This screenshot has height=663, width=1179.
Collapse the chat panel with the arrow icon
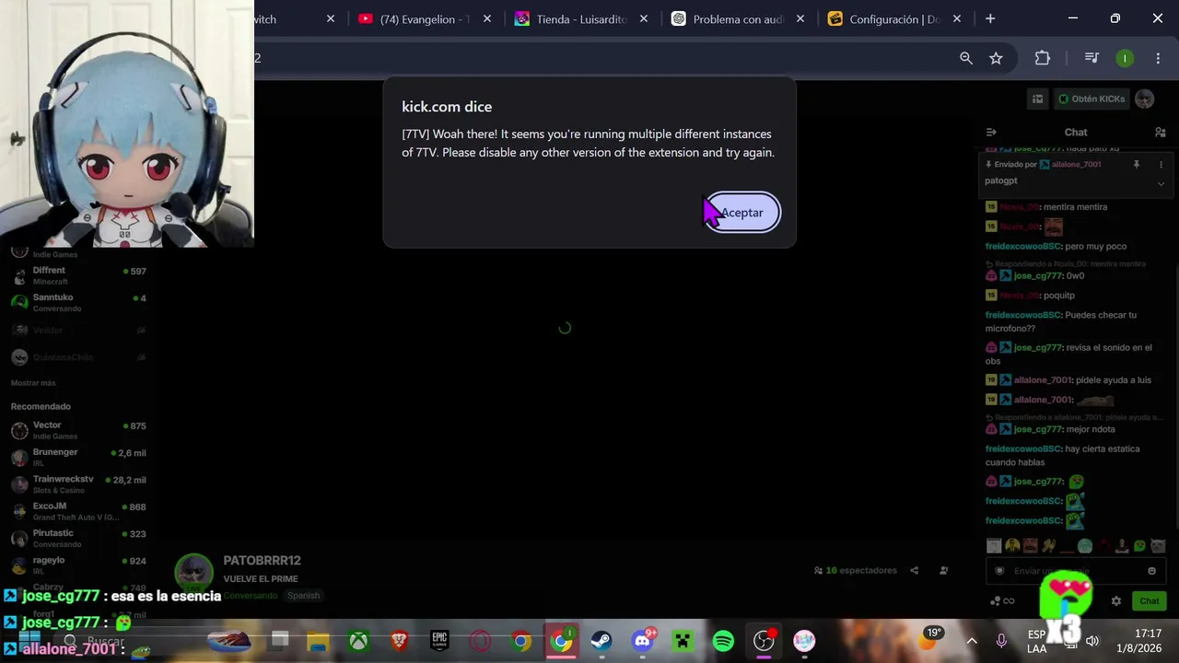991,133
